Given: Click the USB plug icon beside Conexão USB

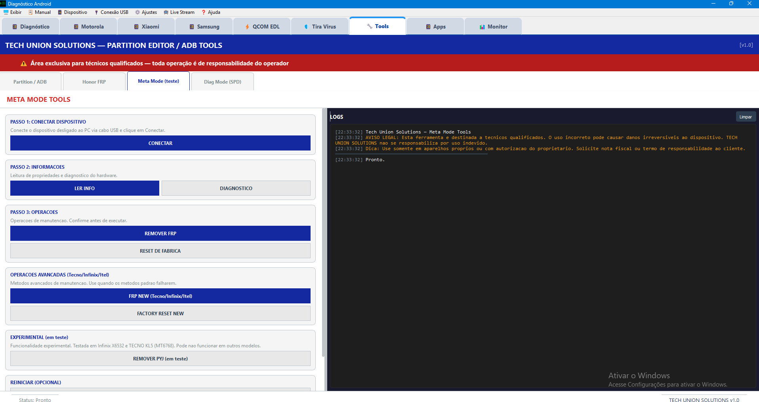Looking at the screenshot, I should pos(96,12).
